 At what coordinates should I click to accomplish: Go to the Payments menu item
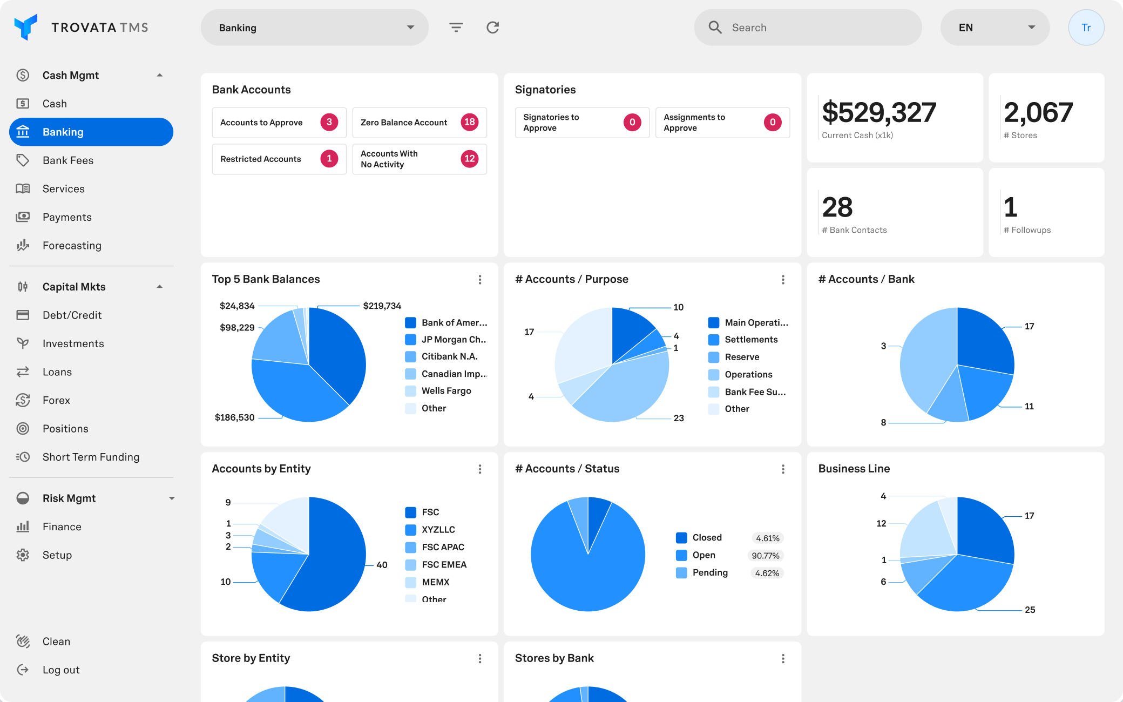point(67,217)
